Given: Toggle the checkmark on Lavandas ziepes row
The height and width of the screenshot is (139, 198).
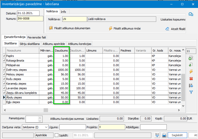Looking at the screenshot, I should (4, 88).
